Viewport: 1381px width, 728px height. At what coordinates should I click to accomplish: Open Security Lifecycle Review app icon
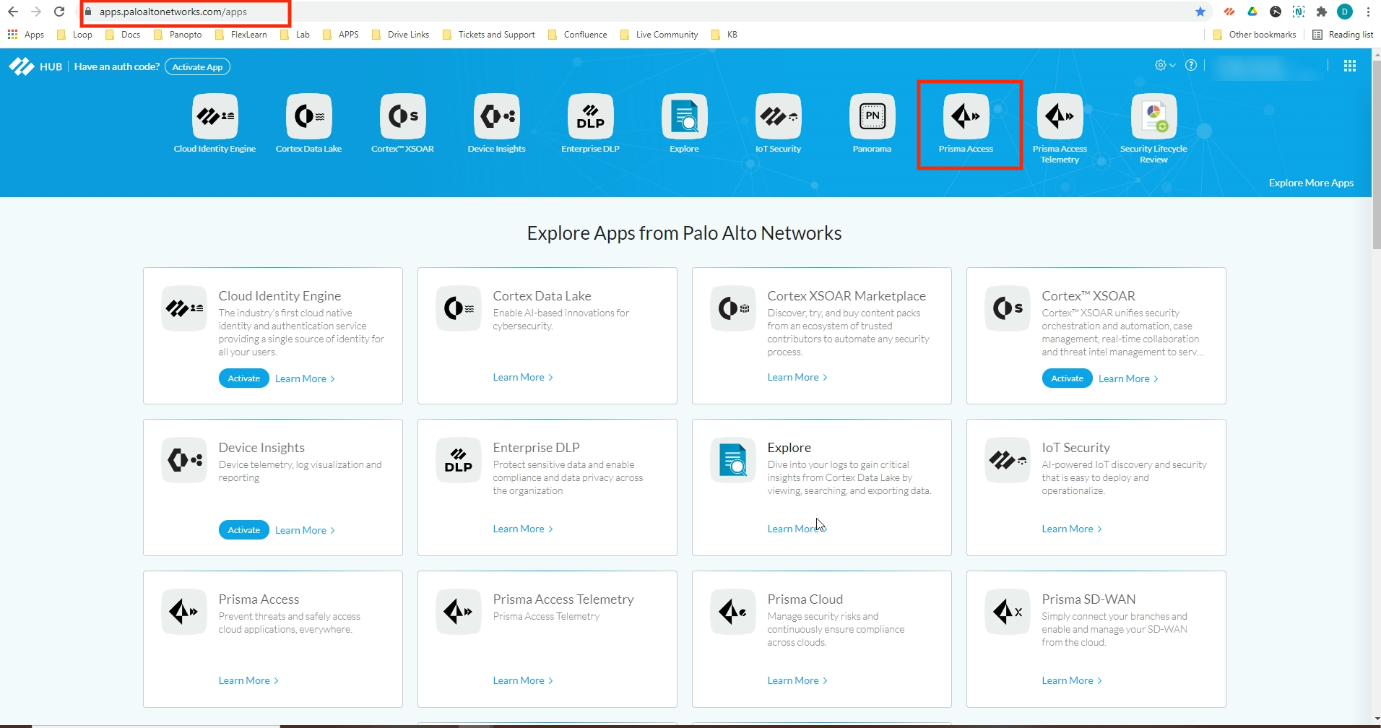pyautogui.click(x=1153, y=117)
